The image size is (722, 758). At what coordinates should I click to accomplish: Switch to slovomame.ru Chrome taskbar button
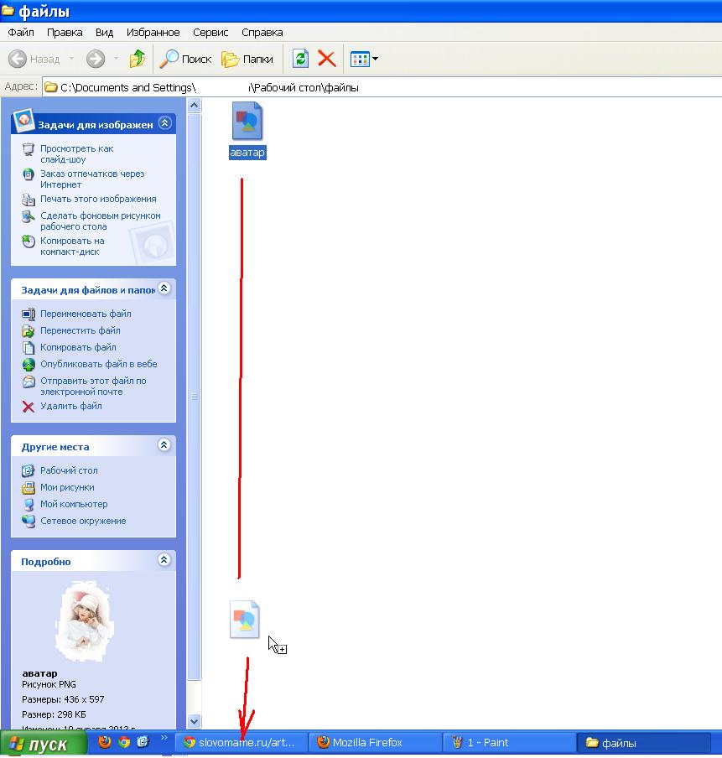(x=241, y=743)
